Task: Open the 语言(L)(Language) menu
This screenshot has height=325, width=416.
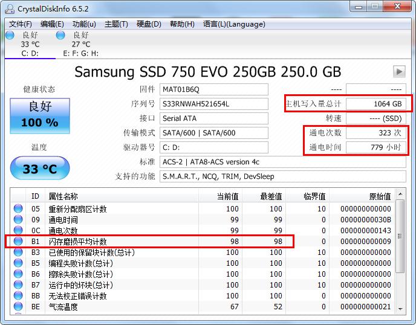Action: click(234, 24)
